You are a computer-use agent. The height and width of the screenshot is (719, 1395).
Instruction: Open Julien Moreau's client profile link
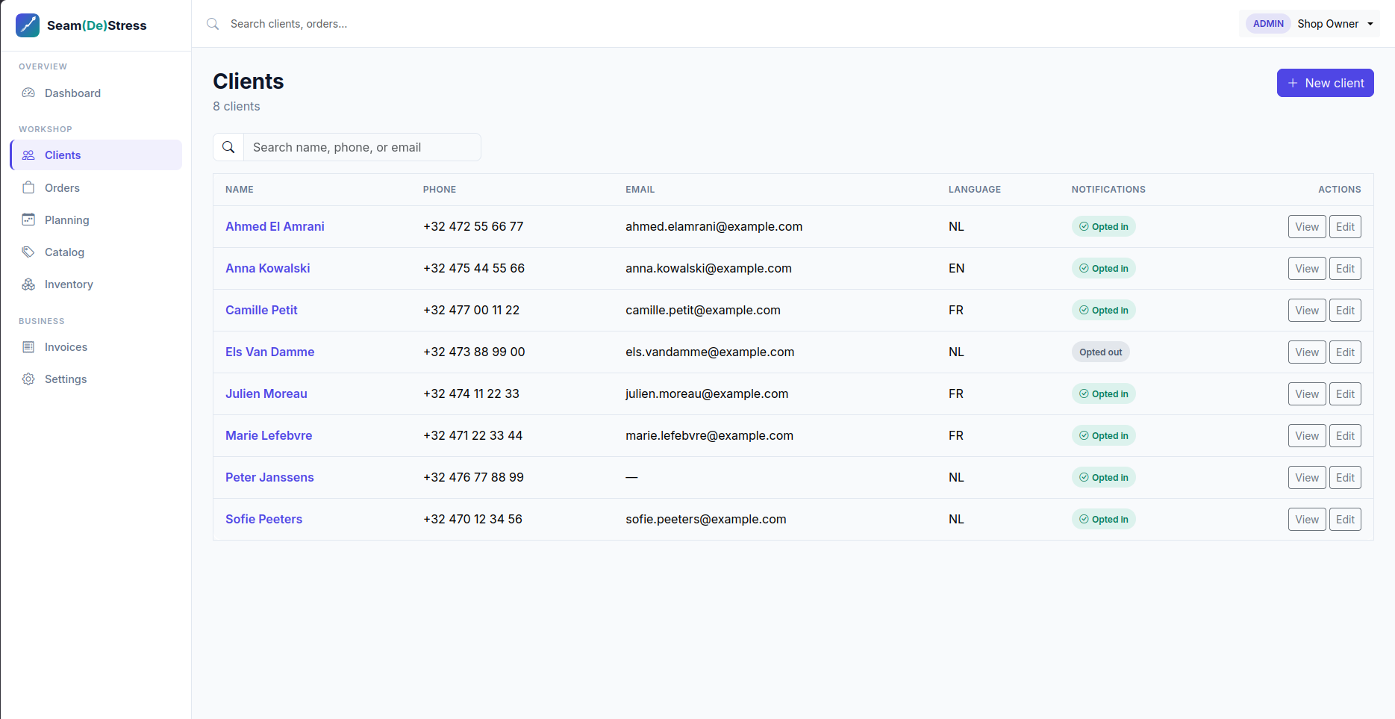(x=266, y=393)
